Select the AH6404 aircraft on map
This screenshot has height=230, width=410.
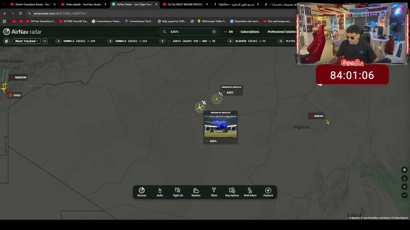[328, 122]
